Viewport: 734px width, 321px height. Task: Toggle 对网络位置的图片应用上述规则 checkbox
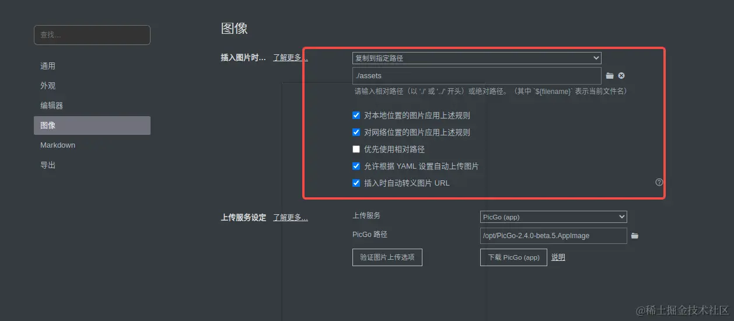point(356,132)
